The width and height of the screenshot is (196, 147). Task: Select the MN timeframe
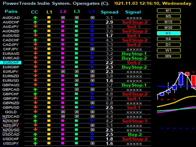coord(169,56)
